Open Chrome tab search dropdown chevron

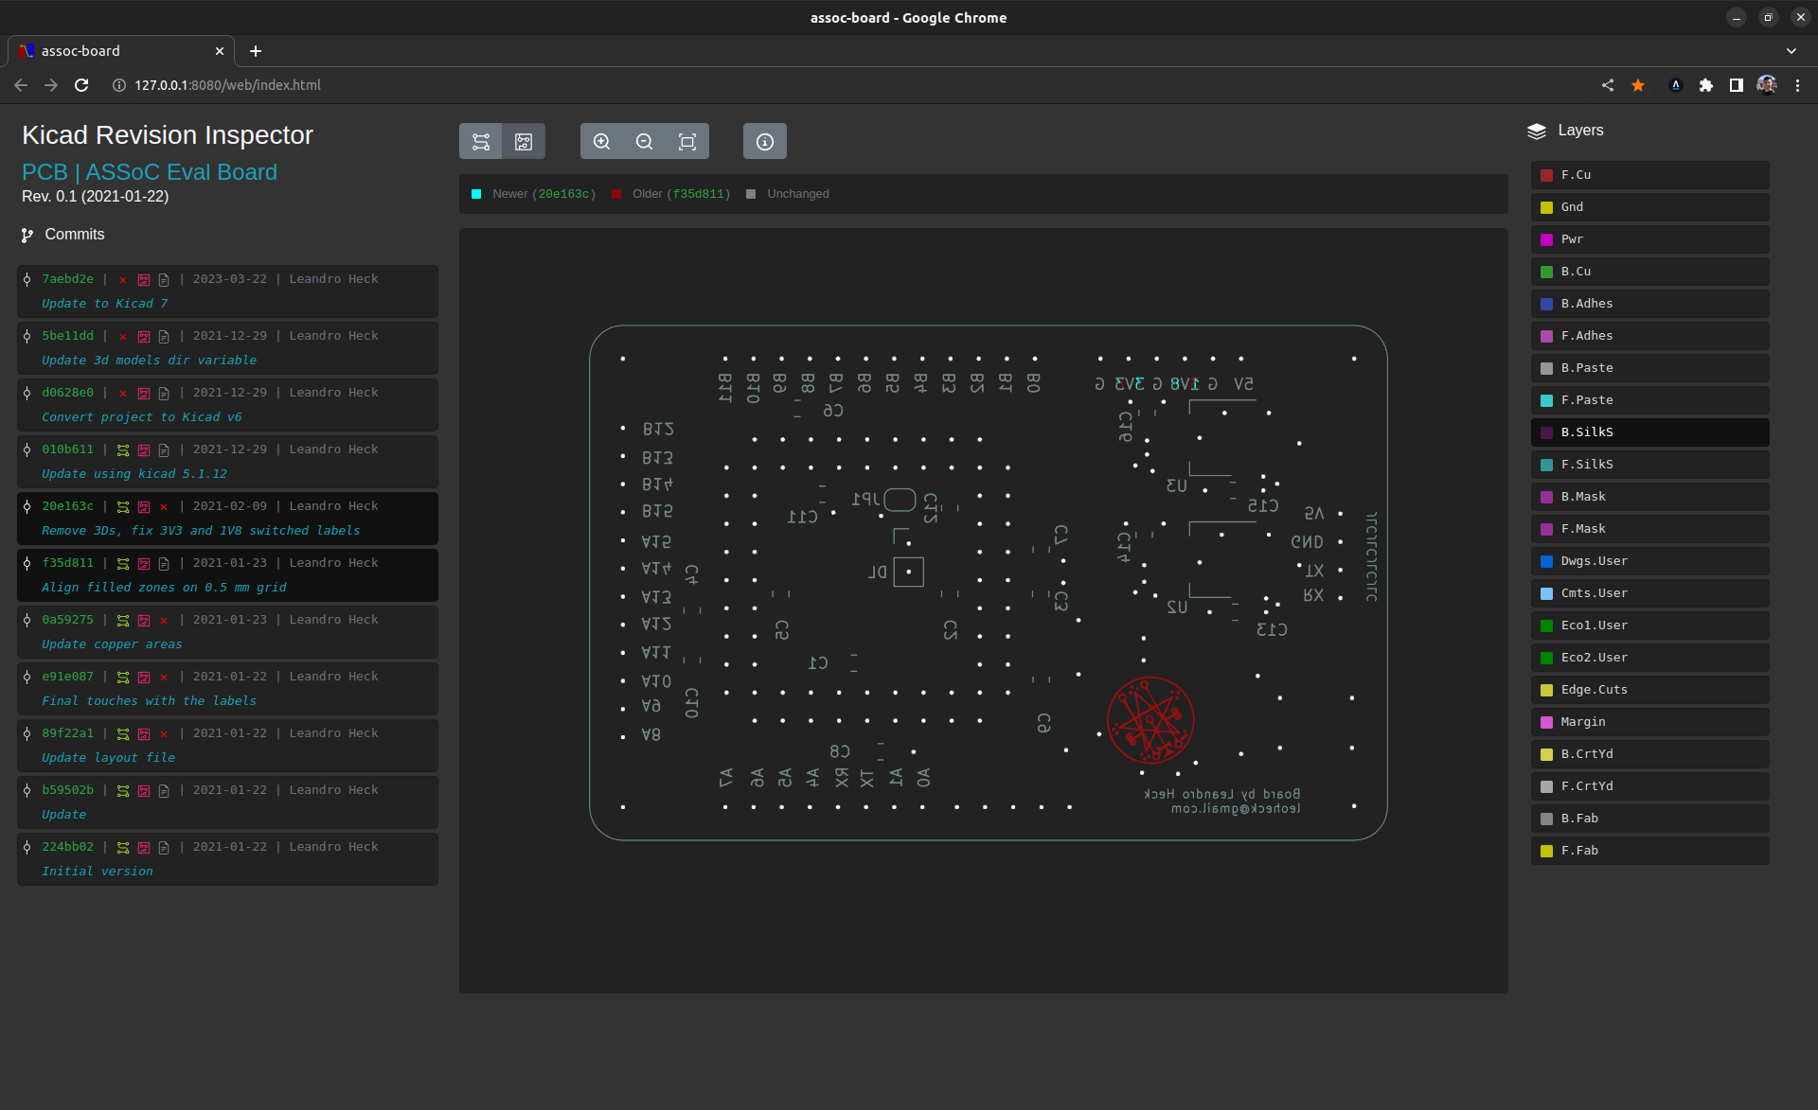(1791, 51)
